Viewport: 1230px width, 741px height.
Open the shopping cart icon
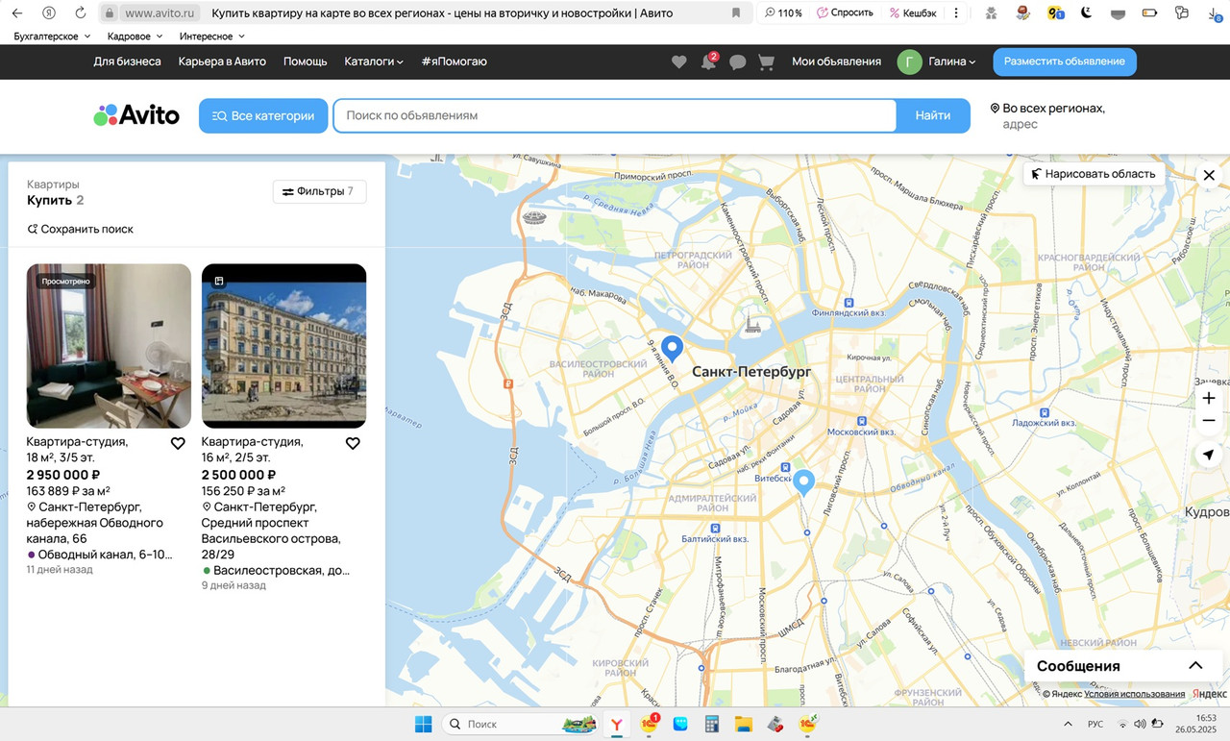pos(766,62)
